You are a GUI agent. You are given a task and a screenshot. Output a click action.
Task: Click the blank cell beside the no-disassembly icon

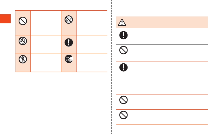pyautogui.click(x=46, y=62)
